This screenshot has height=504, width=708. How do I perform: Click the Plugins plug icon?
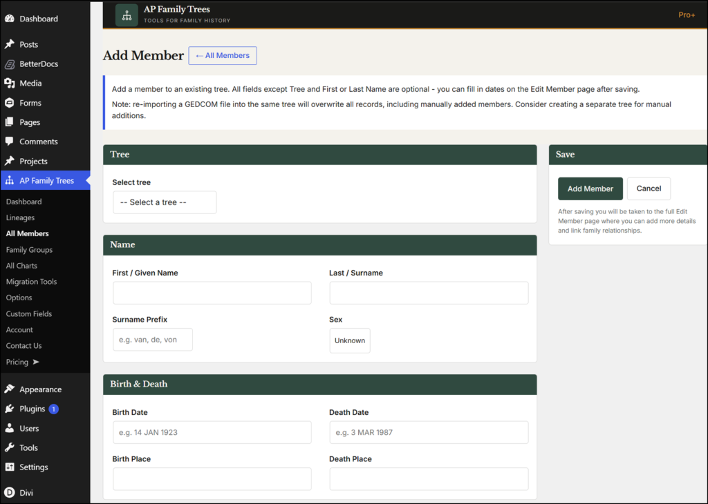point(10,409)
